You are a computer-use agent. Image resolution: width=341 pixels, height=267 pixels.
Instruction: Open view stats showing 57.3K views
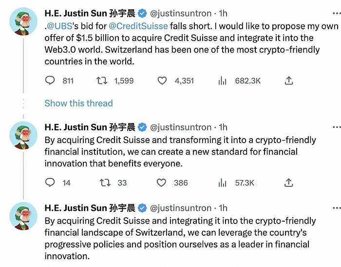pos(223,183)
